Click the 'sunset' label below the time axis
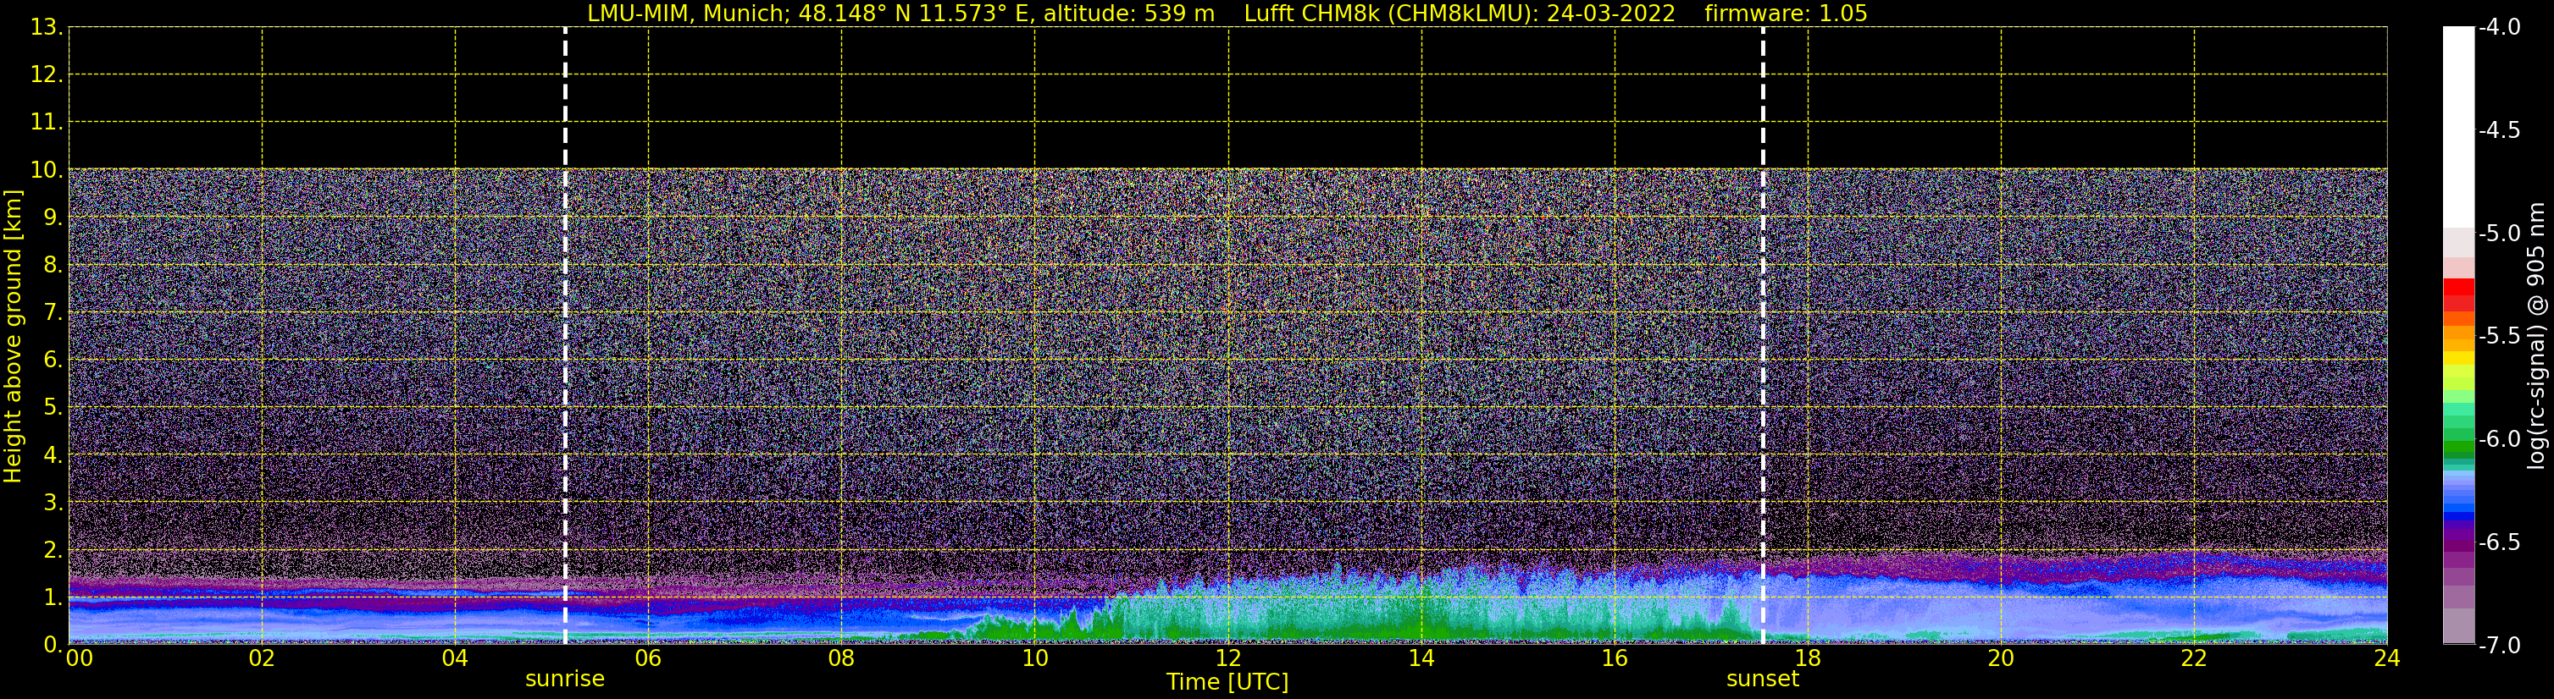This screenshot has width=2554, height=699. pyautogui.click(x=1763, y=680)
